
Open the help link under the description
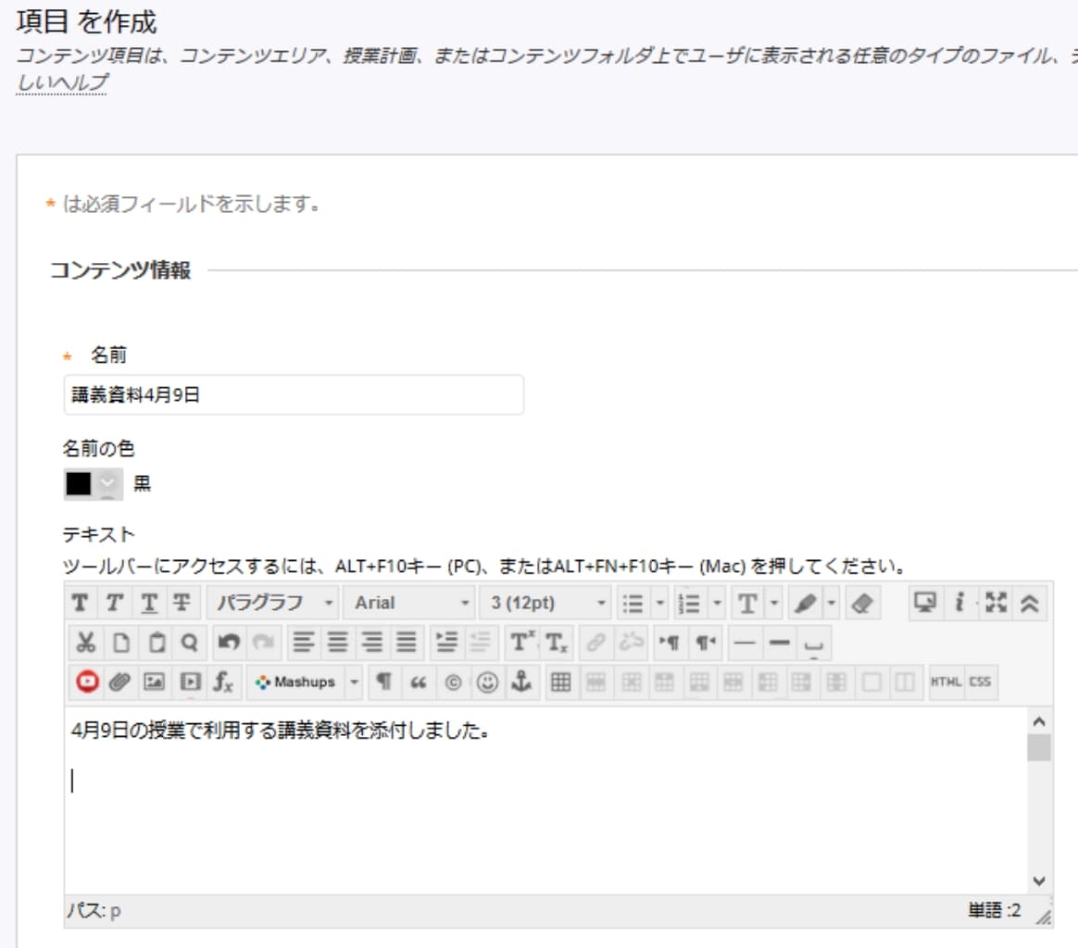pyautogui.click(x=62, y=82)
